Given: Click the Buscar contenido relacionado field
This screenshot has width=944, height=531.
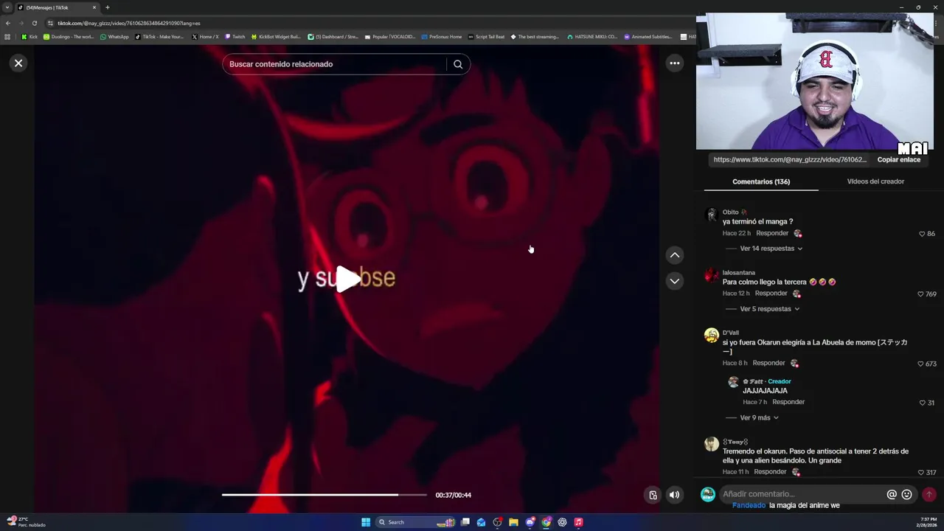Looking at the screenshot, I should [x=336, y=64].
